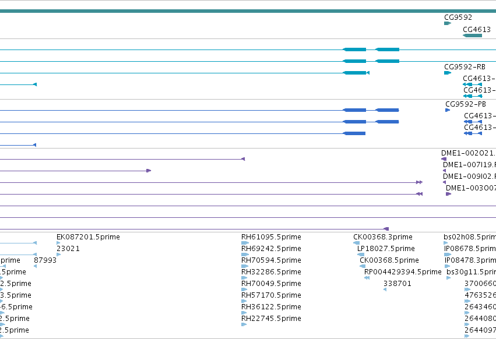
Task: Click the feature number beginning 4763526
Action: point(480,295)
